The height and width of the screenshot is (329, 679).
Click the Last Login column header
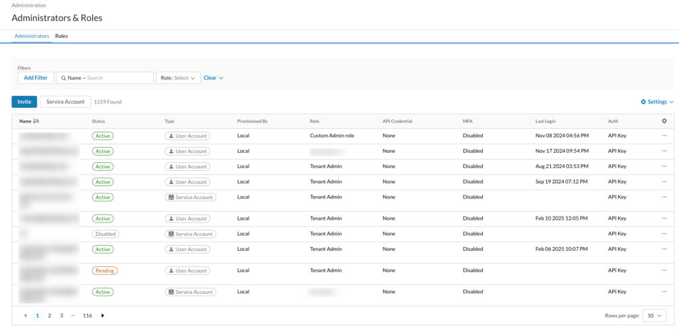pyautogui.click(x=546, y=122)
